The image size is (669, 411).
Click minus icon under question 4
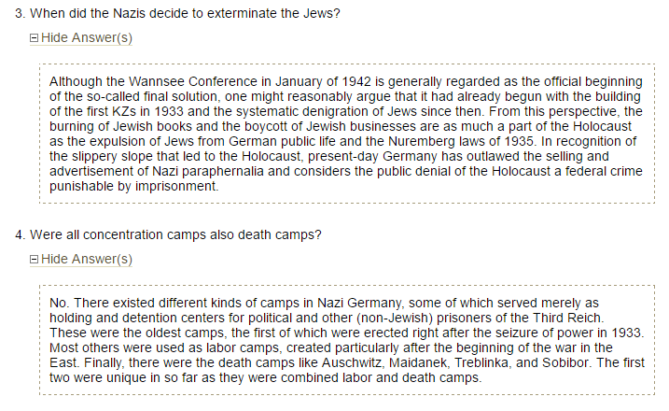point(35,259)
